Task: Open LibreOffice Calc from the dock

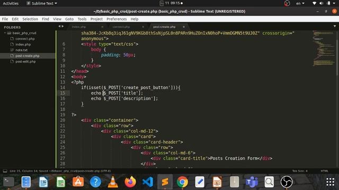Action: coord(61,182)
